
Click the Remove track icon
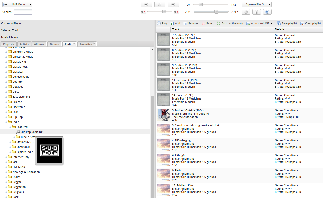(185, 23)
